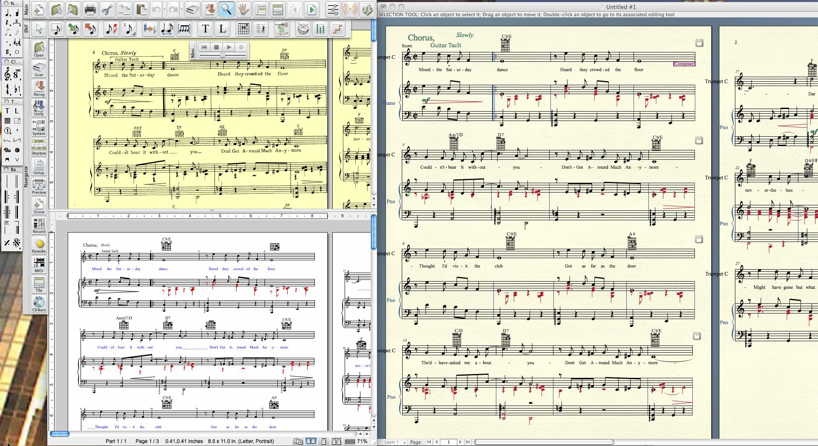The width and height of the screenshot is (818, 446).
Task: Select the magnifying glass Zoom tool
Action: 226,9
